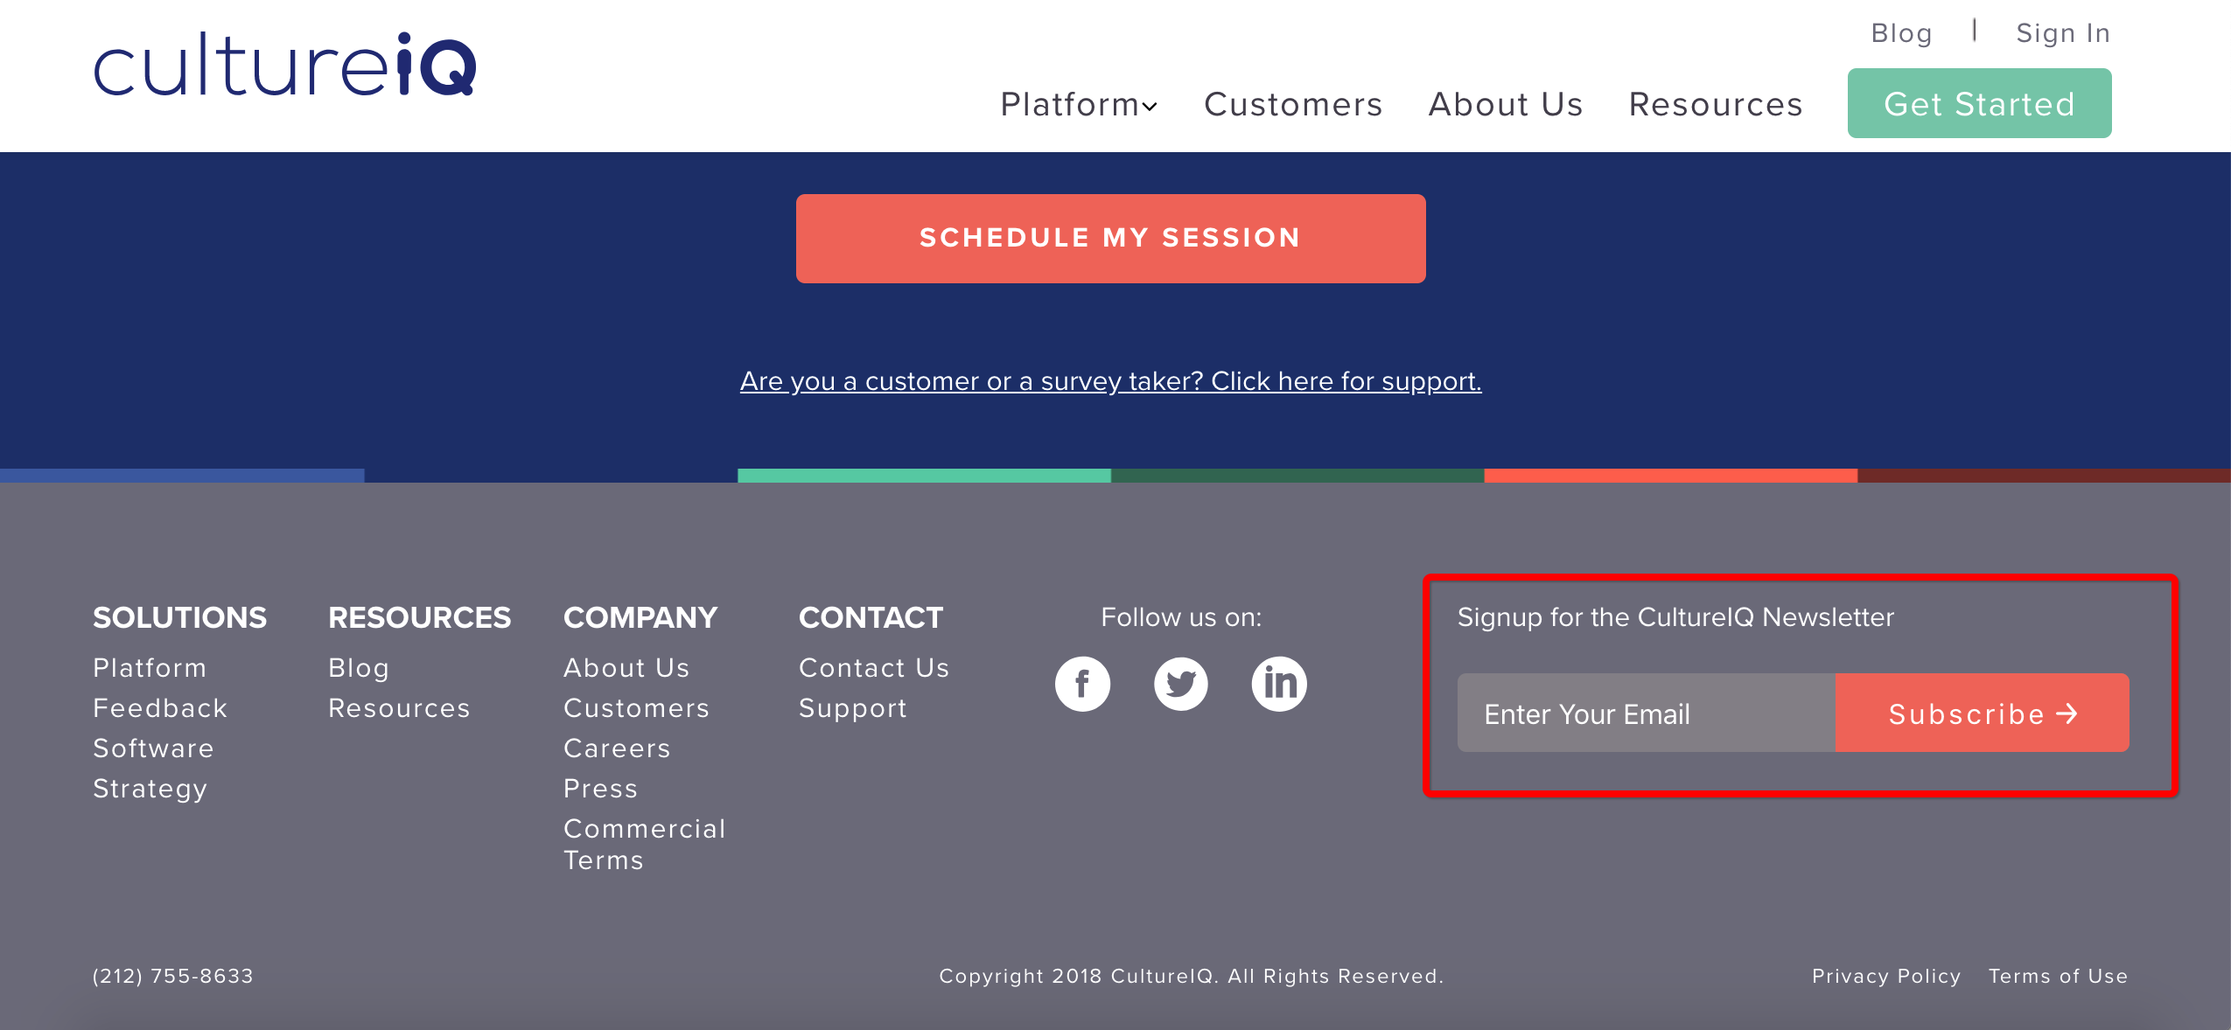Open the LinkedIn social icon
Image resolution: width=2231 pixels, height=1030 pixels.
point(1279,684)
